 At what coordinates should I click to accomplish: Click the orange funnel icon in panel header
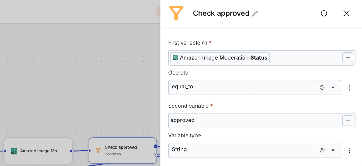pos(176,14)
